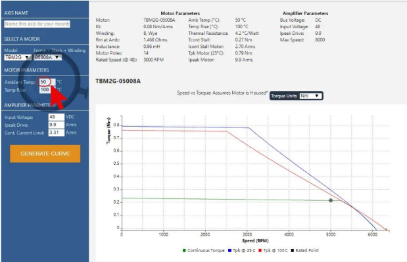Click the Amplifier Parameters summary heading

click(305, 13)
